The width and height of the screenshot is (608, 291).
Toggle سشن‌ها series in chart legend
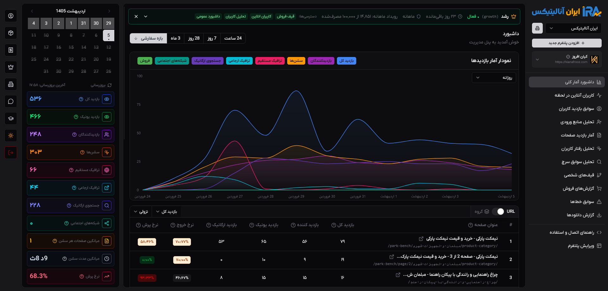point(296,61)
